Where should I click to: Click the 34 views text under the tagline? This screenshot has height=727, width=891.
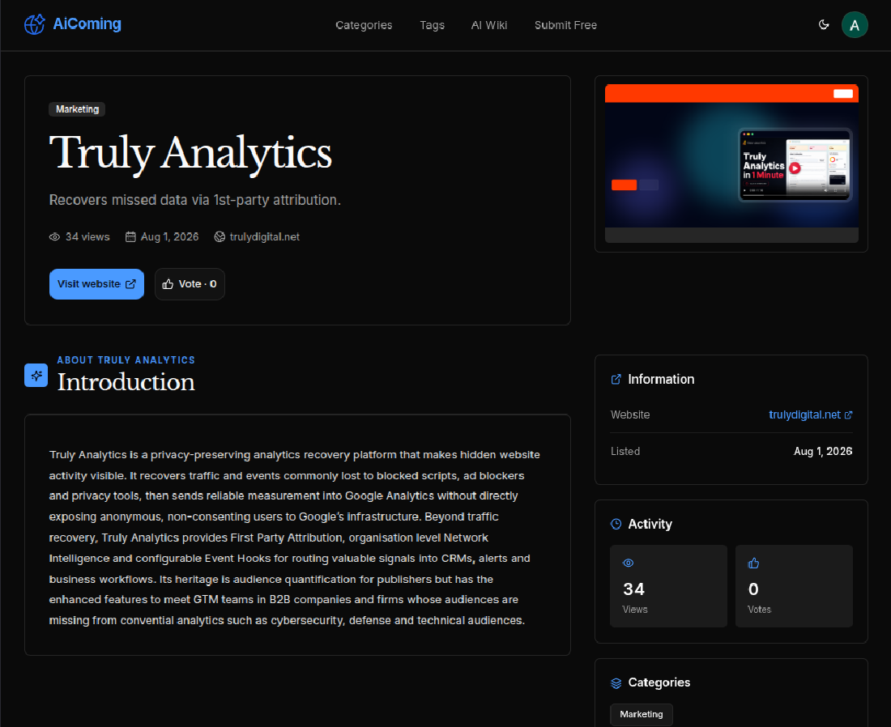tap(87, 237)
